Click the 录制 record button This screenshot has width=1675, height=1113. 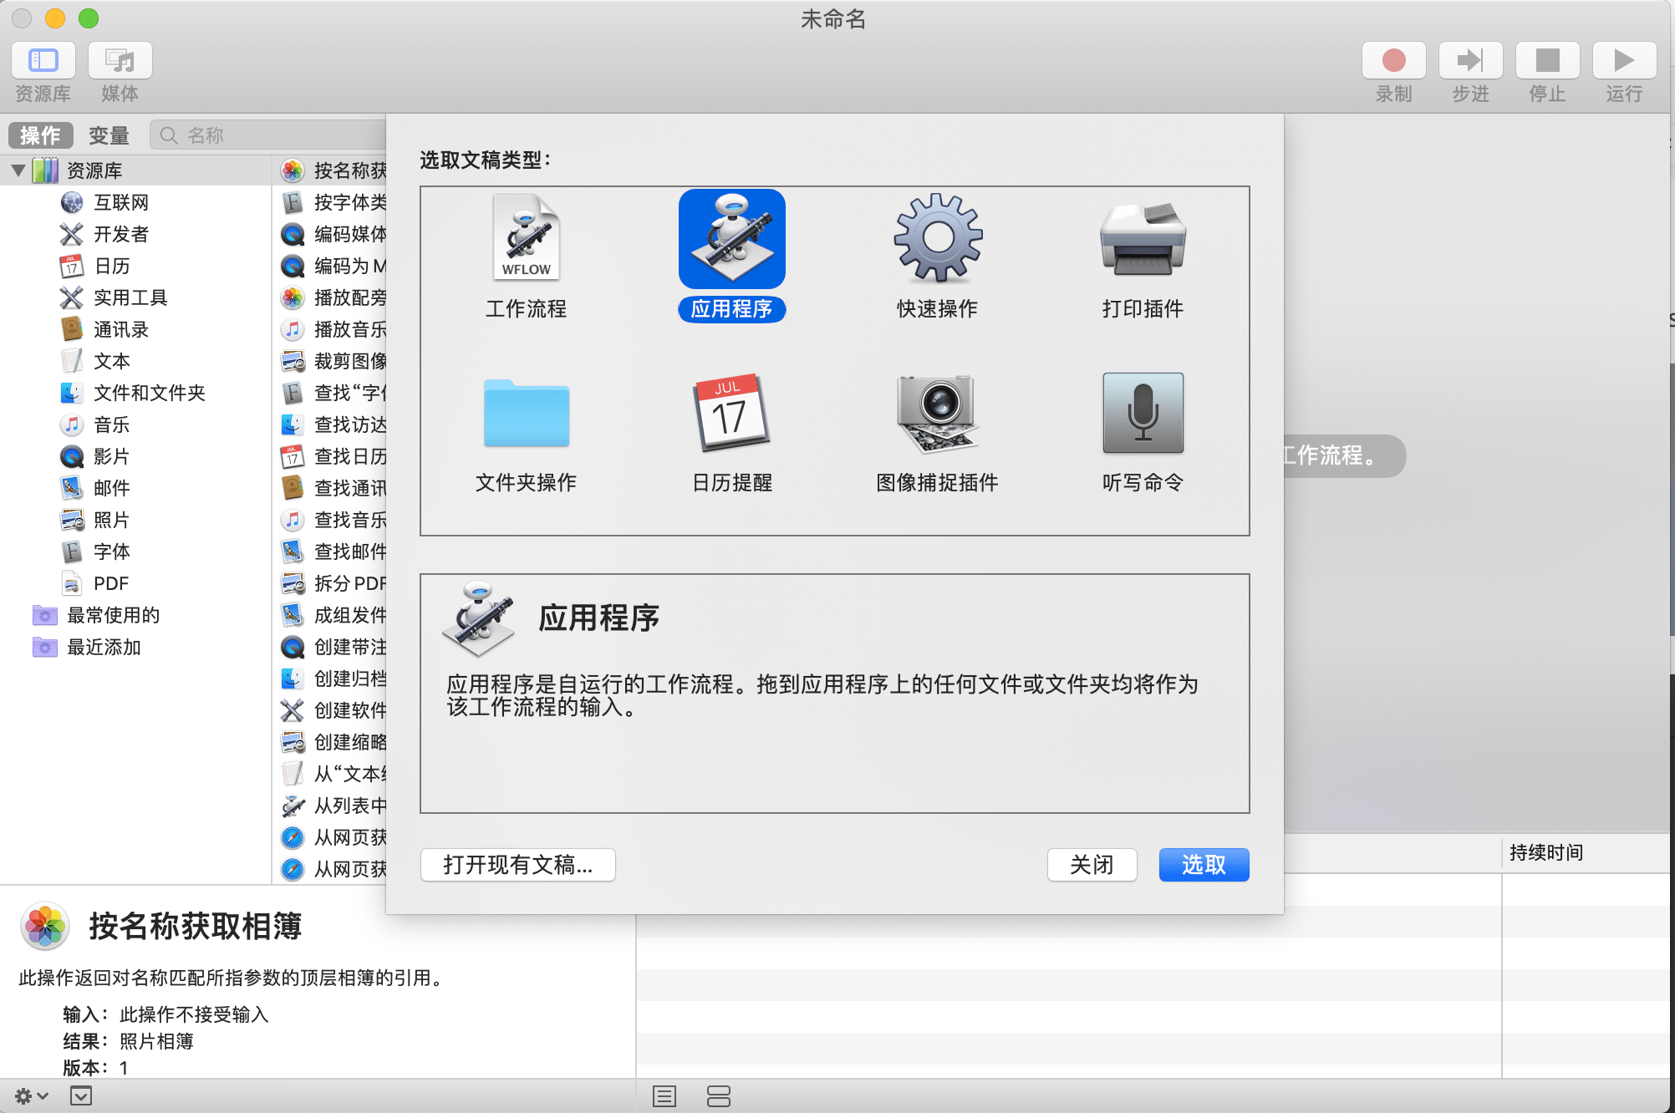[1393, 60]
